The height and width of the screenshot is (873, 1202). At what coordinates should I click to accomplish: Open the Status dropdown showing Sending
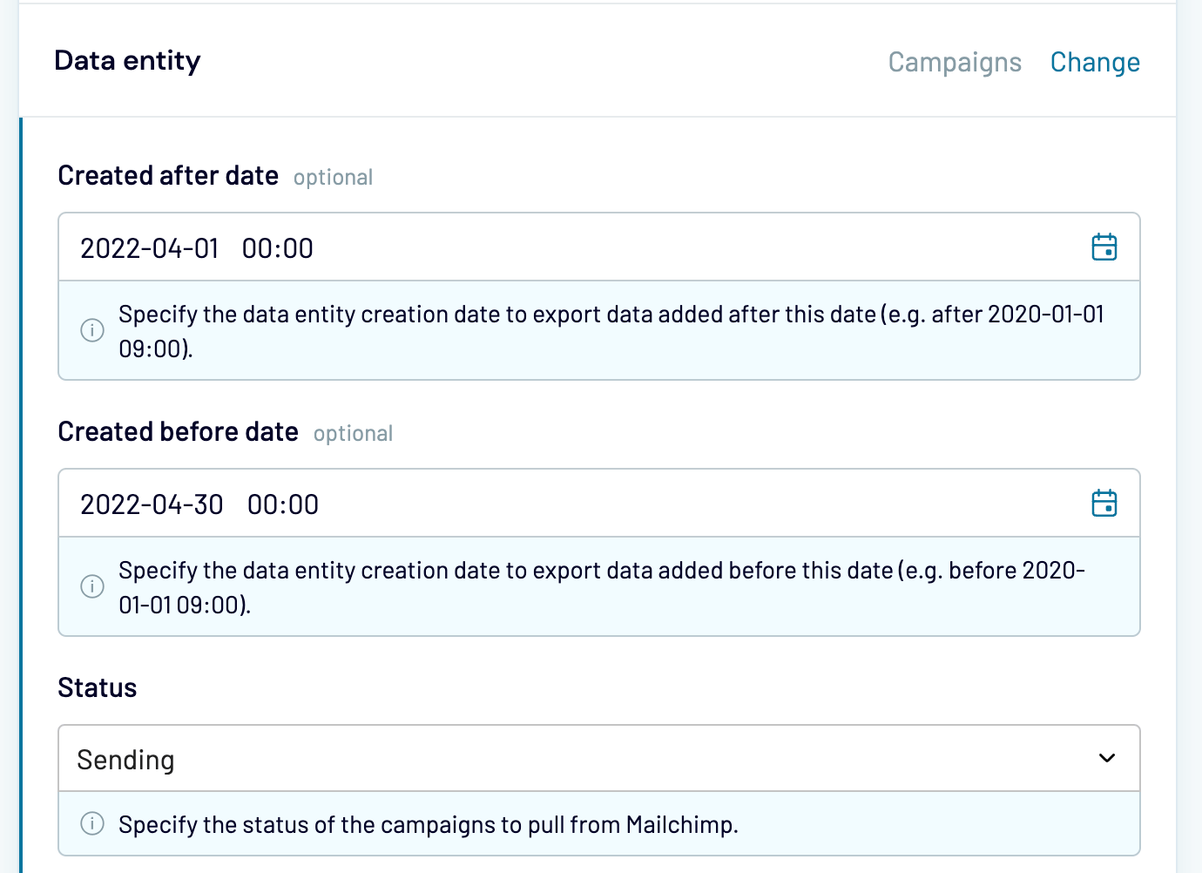599,758
